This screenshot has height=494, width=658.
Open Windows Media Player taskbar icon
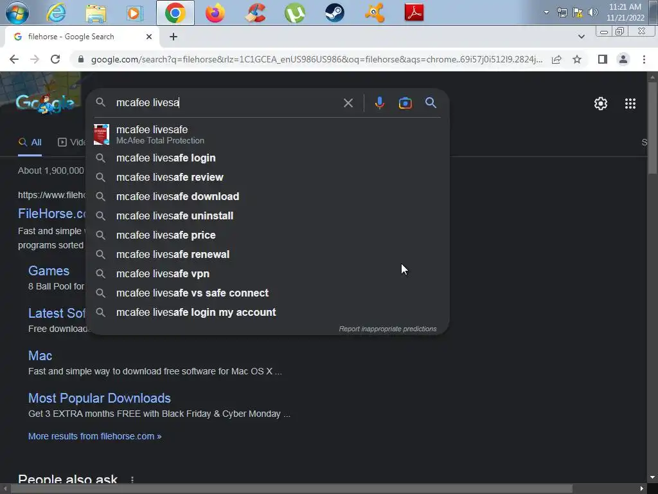click(135, 13)
